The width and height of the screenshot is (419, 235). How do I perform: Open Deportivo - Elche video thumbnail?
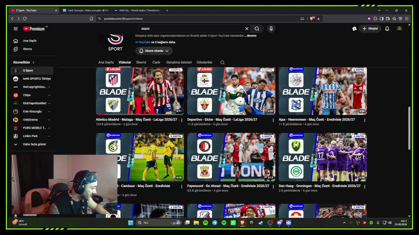coord(231,91)
